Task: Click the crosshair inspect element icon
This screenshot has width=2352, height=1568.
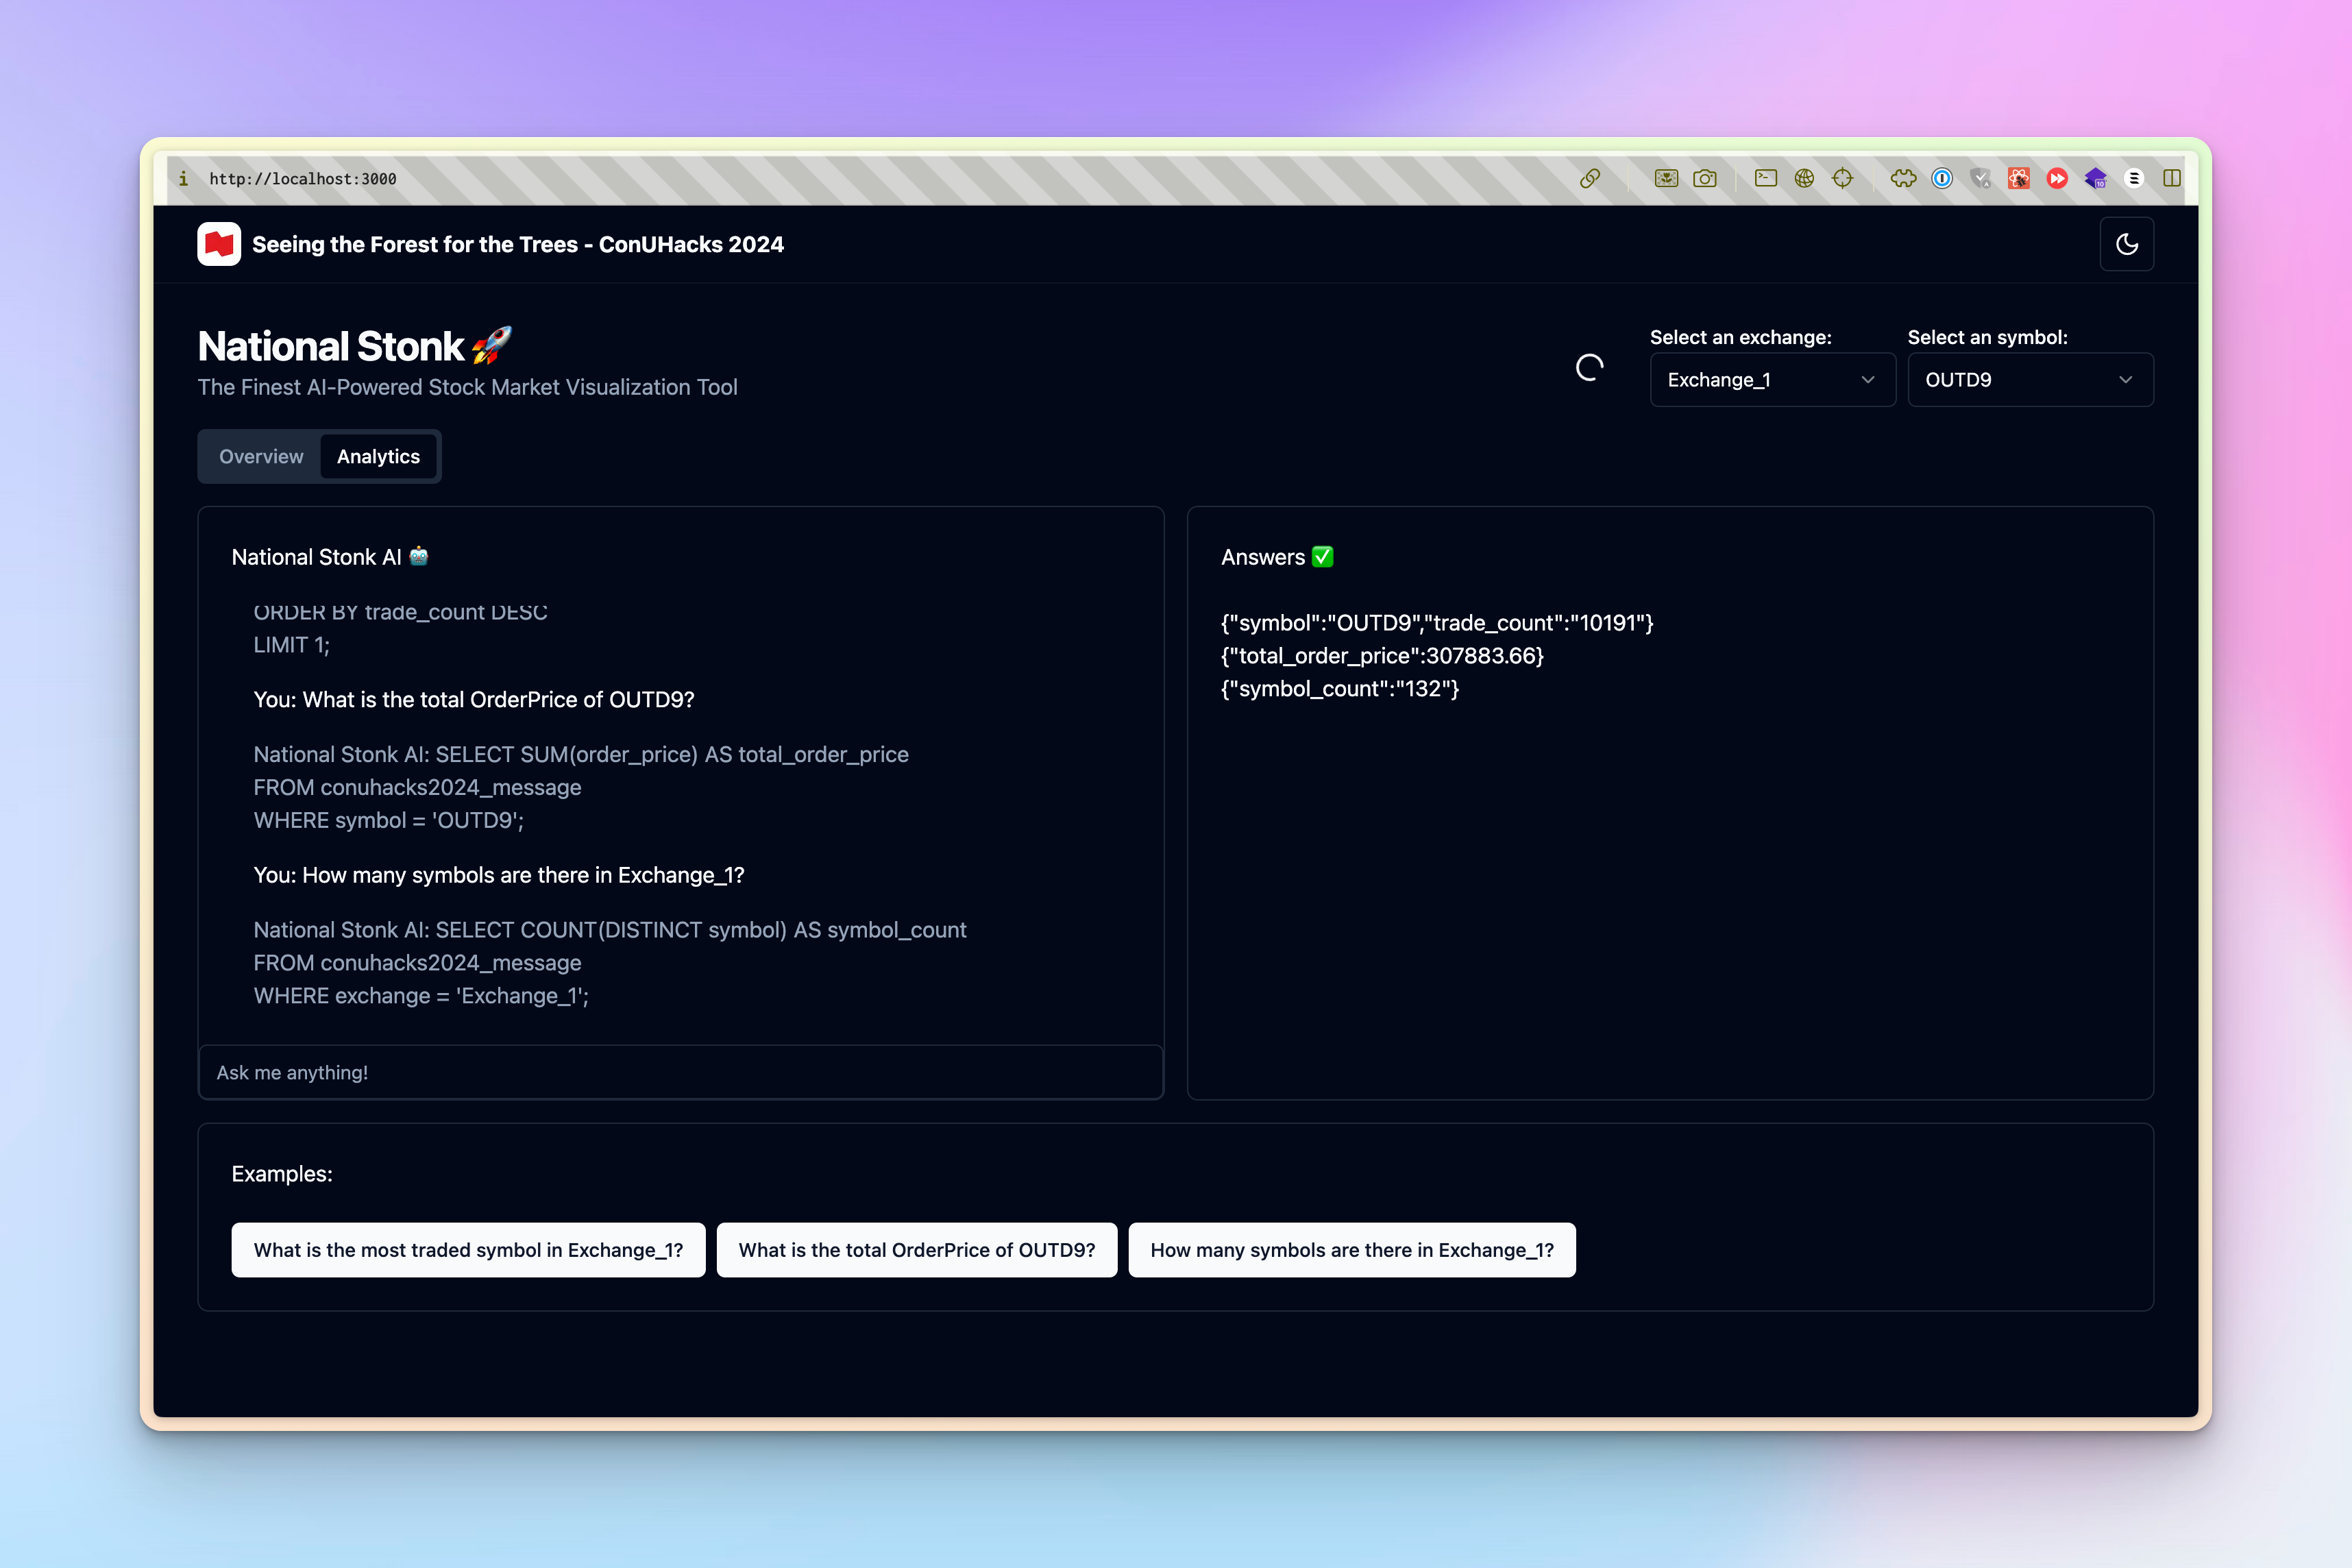Action: pos(1842,178)
